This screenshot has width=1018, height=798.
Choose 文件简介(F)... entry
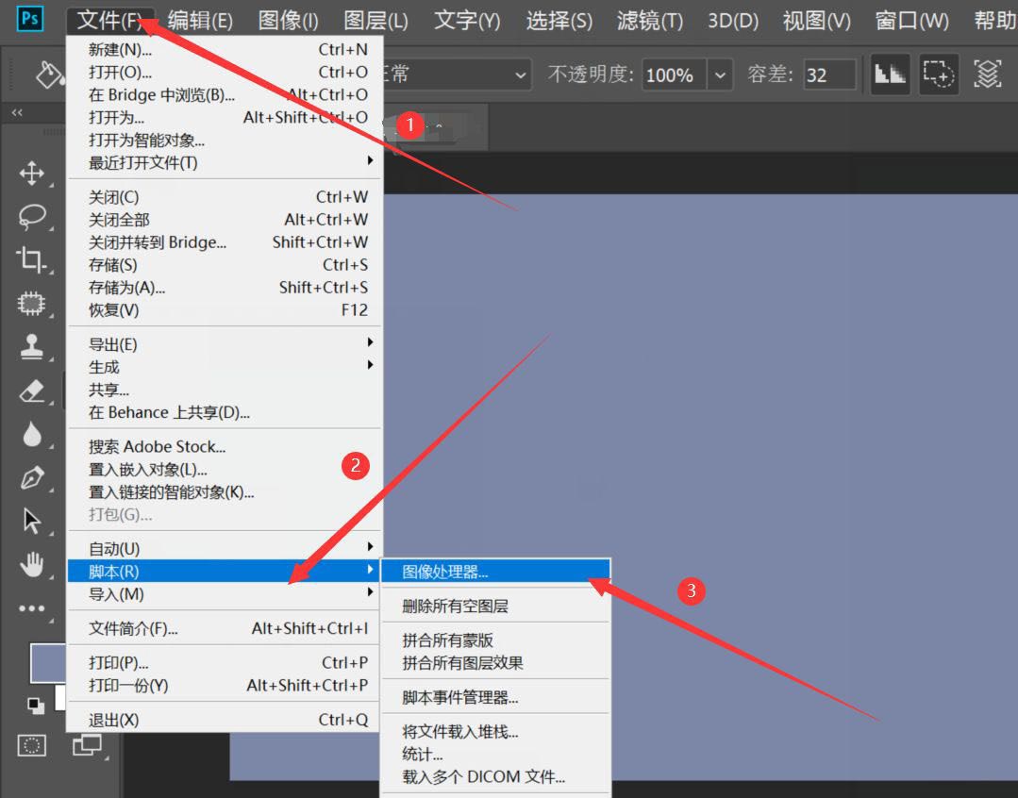pos(225,628)
